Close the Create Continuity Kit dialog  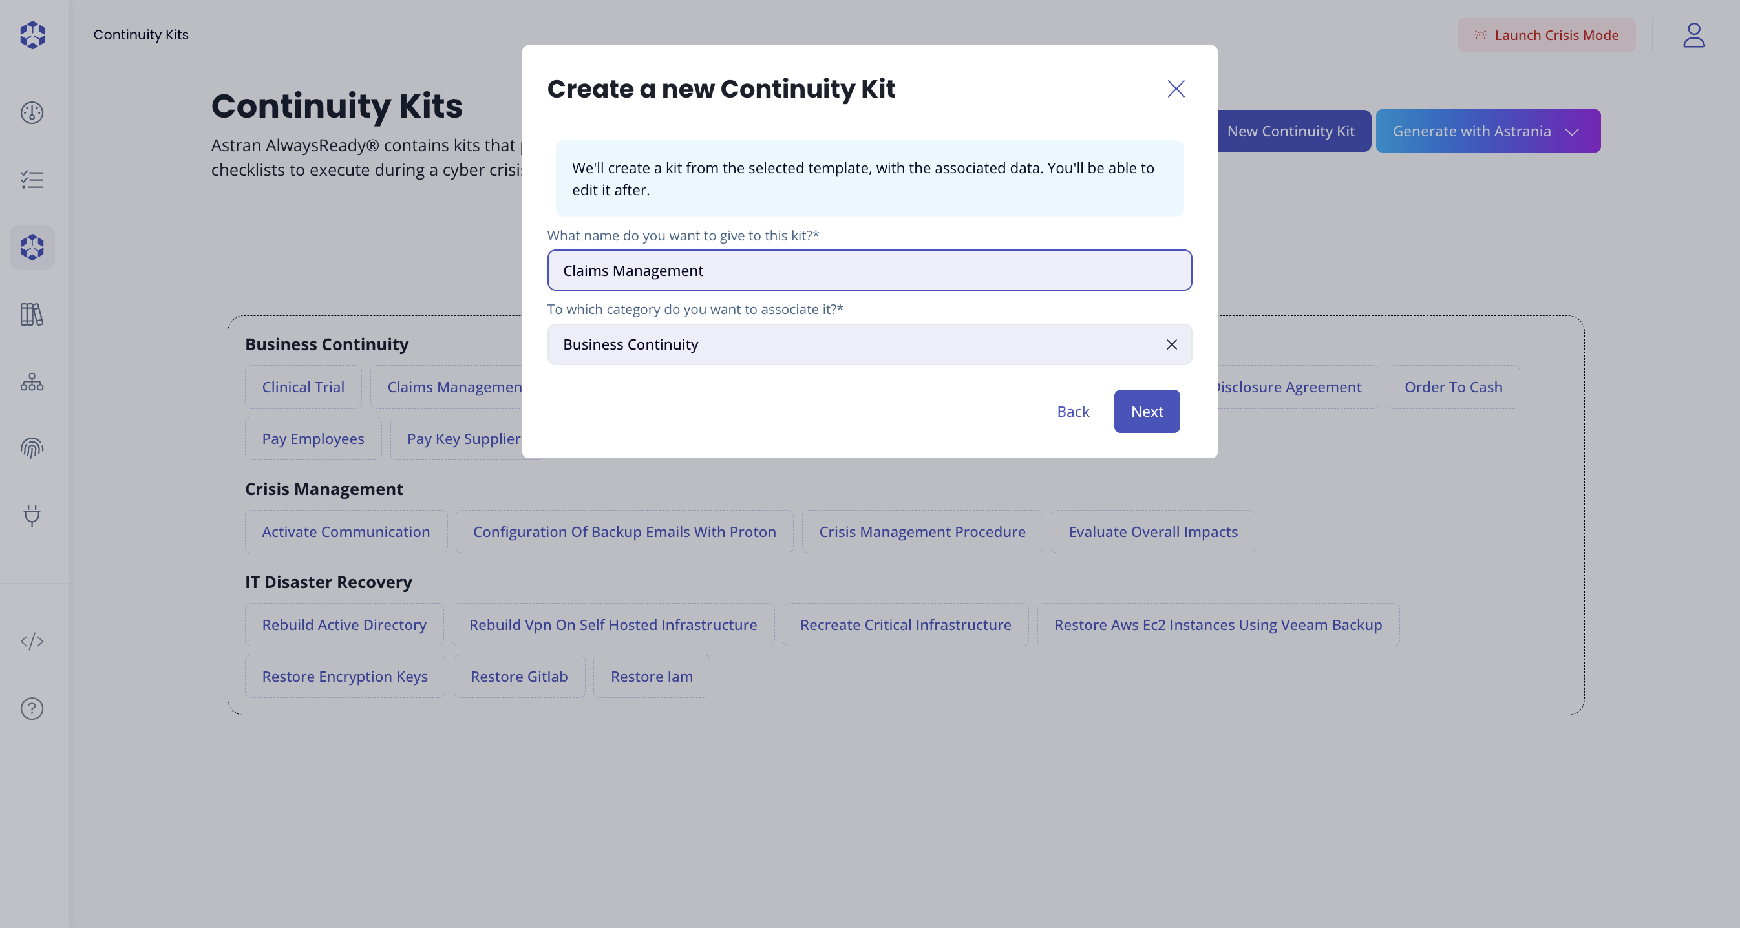click(x=1176, y=89)
